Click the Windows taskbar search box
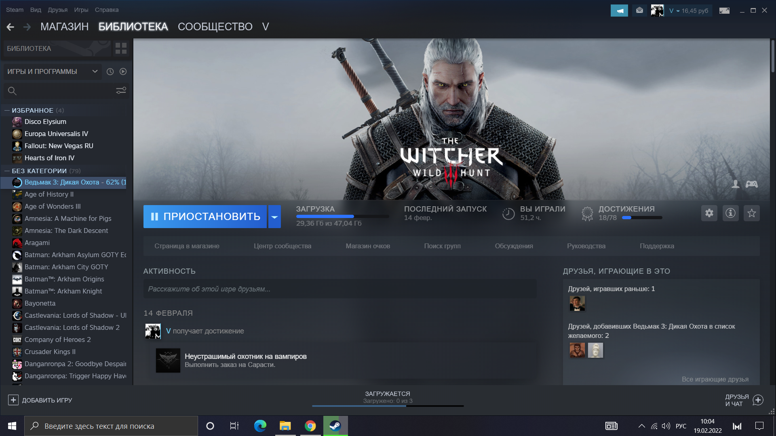776x436 pixels. 111,426
